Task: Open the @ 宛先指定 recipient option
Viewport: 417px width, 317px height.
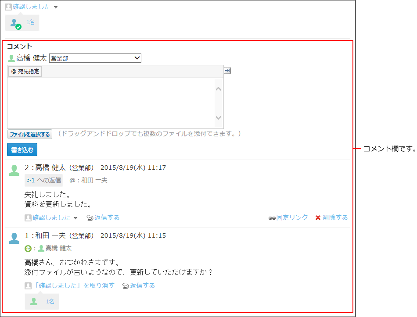Action: point(25,71)
